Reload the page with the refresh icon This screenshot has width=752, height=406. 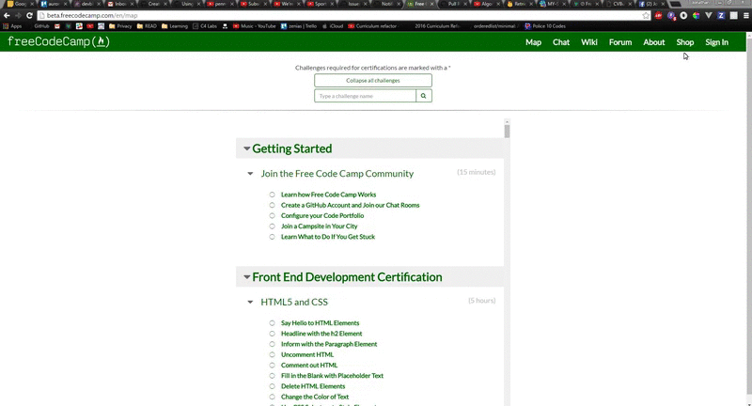click(29, 15)
